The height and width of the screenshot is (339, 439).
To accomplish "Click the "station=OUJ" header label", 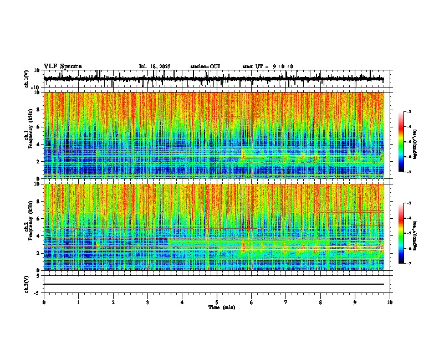I will pos(205,66).
